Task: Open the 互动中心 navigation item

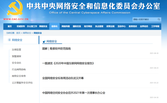Action: [121, 26]
